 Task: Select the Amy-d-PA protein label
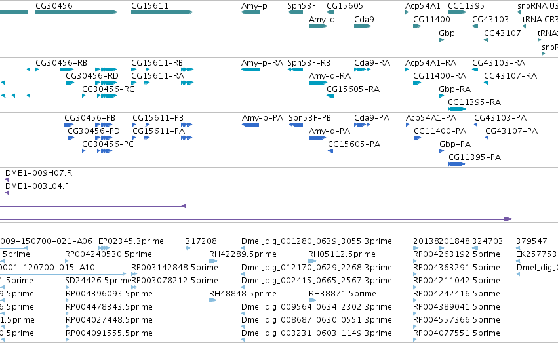point(330,131)
